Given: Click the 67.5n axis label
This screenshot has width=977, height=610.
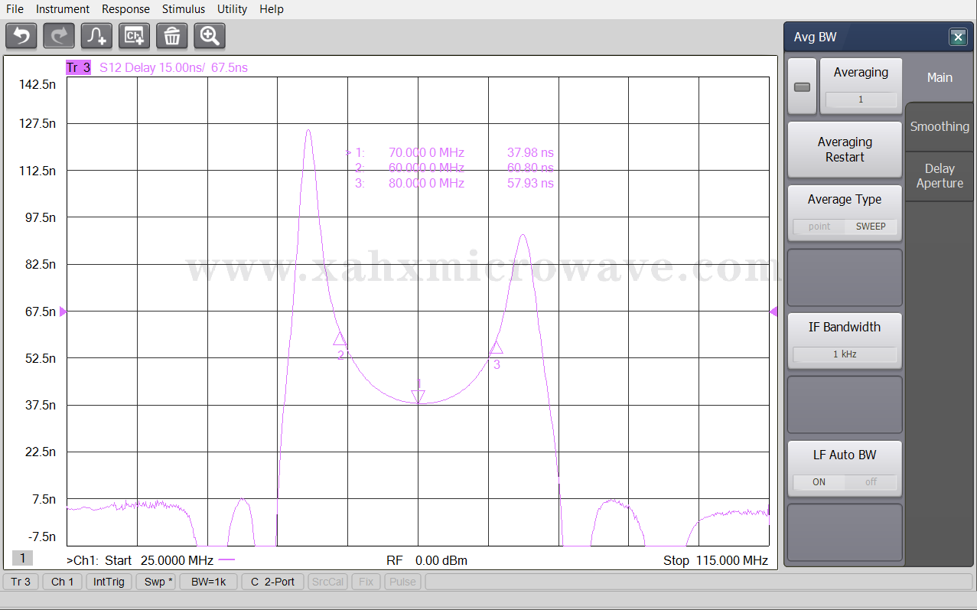Looking at the screenshot, I should coord(41,312).
